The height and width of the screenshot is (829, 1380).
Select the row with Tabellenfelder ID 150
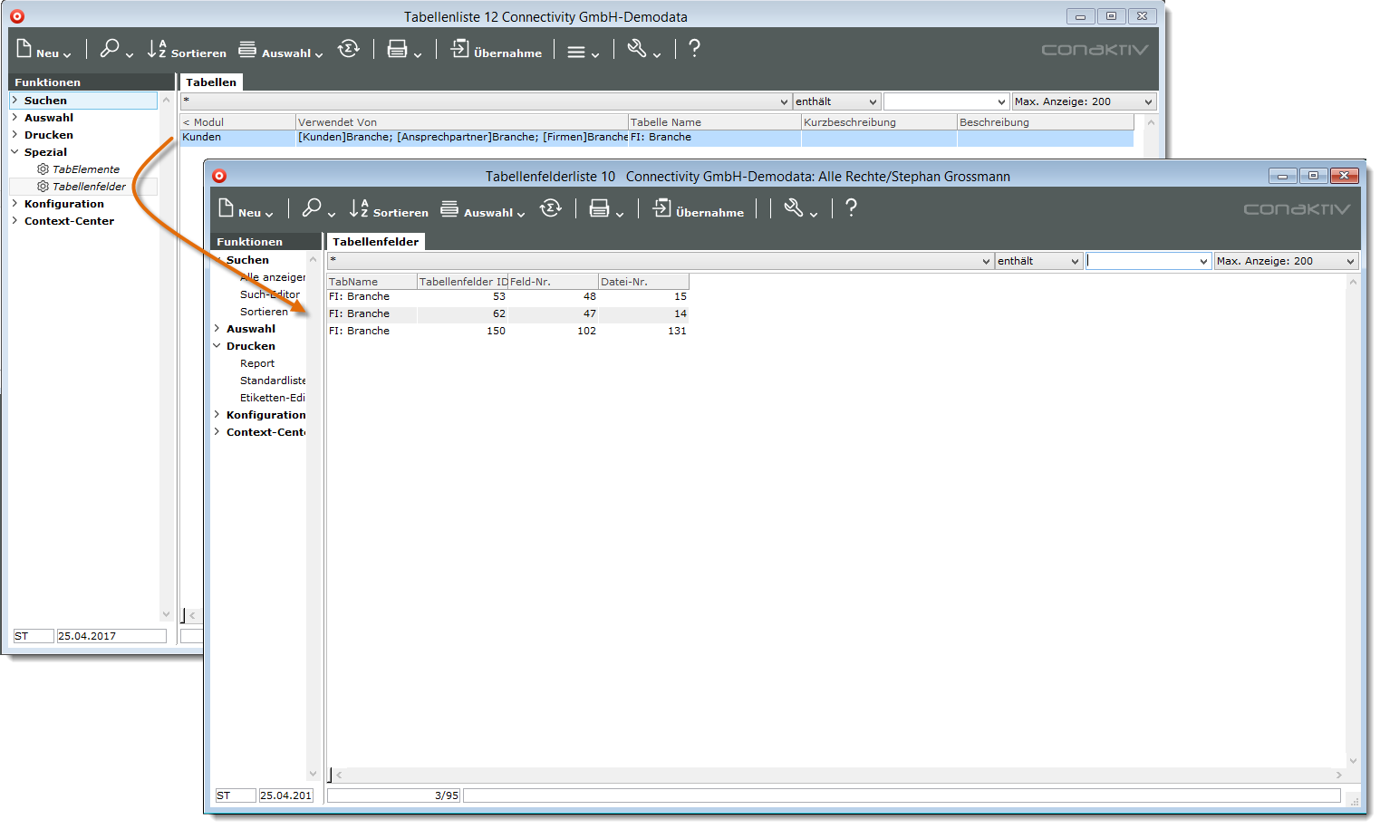pos(507,332)
